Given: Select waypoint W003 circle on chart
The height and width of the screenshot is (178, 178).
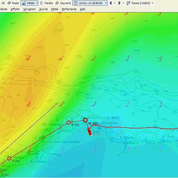Looking at the screenshot, I should 9,158.
